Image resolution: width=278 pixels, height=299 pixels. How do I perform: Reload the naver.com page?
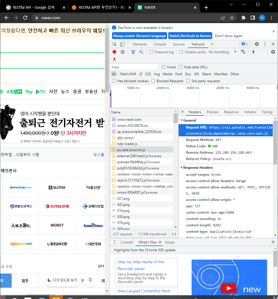click(25, 18)
